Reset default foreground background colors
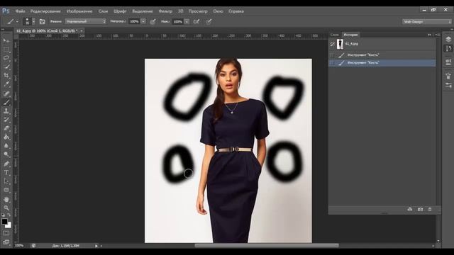Viewport: 454px width, 255px height. click(x=3, y=215)
